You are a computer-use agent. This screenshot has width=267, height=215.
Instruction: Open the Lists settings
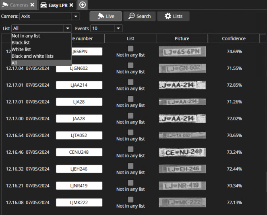click(x=173, y=16)
